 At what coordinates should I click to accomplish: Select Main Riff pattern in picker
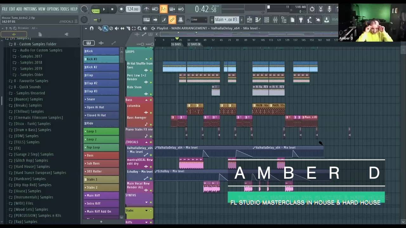tap(101, 196)
